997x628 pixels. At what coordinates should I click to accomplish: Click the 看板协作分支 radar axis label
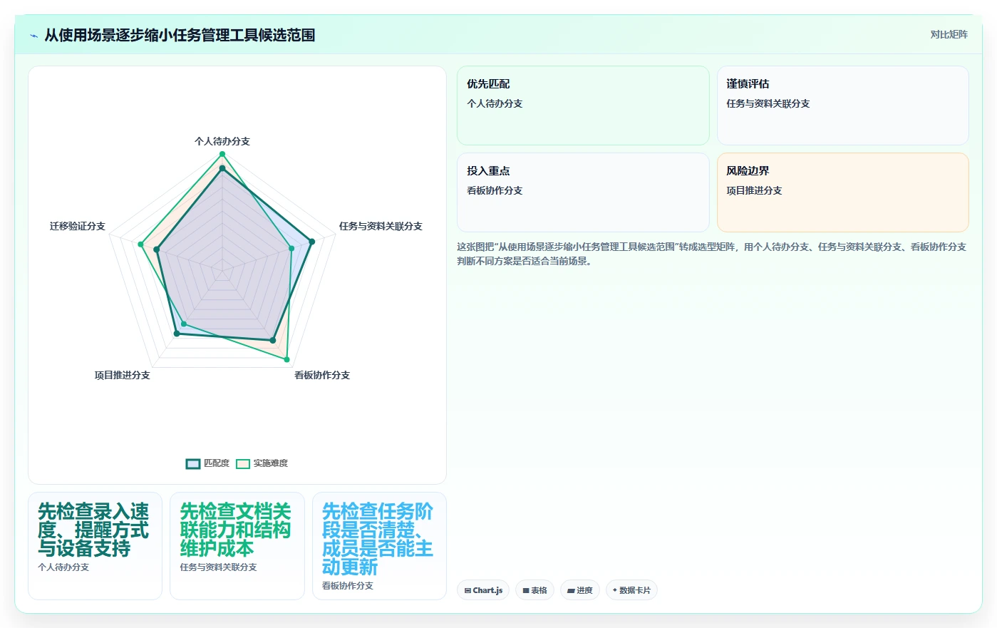(322, 375)
